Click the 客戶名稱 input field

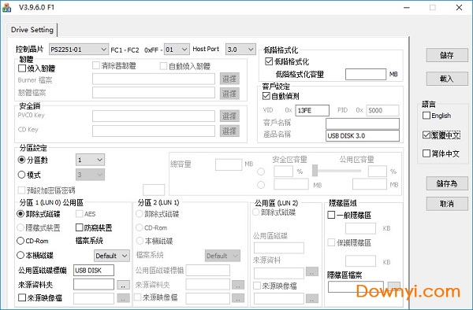(363, 124)
